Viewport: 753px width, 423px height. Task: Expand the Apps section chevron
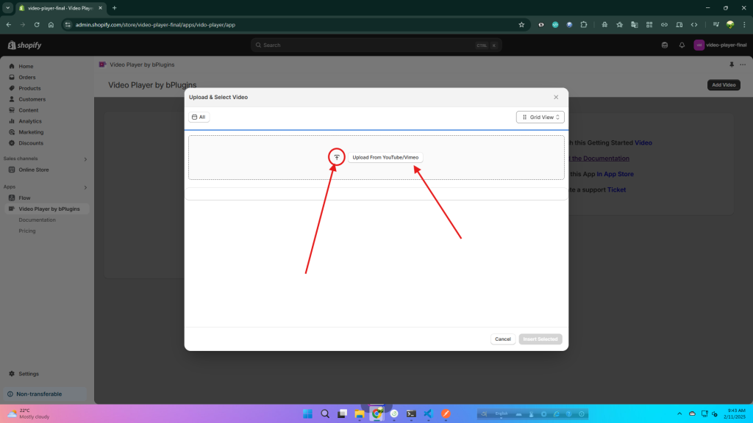point(85,187)
